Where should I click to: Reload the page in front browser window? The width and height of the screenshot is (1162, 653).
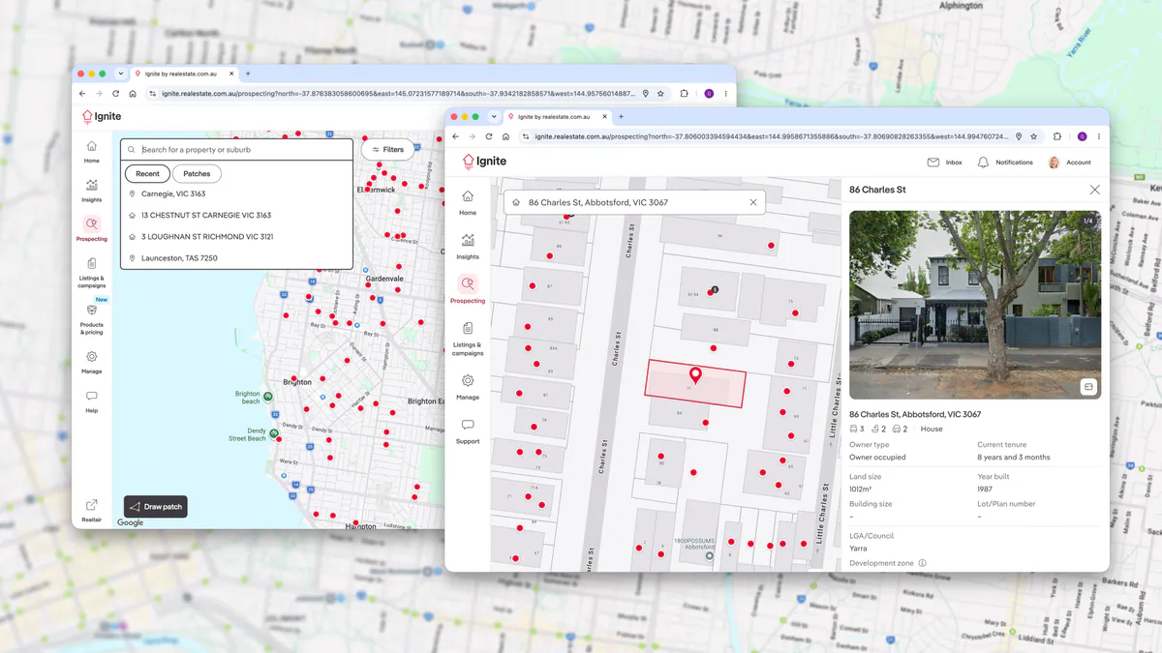point(489,136)
